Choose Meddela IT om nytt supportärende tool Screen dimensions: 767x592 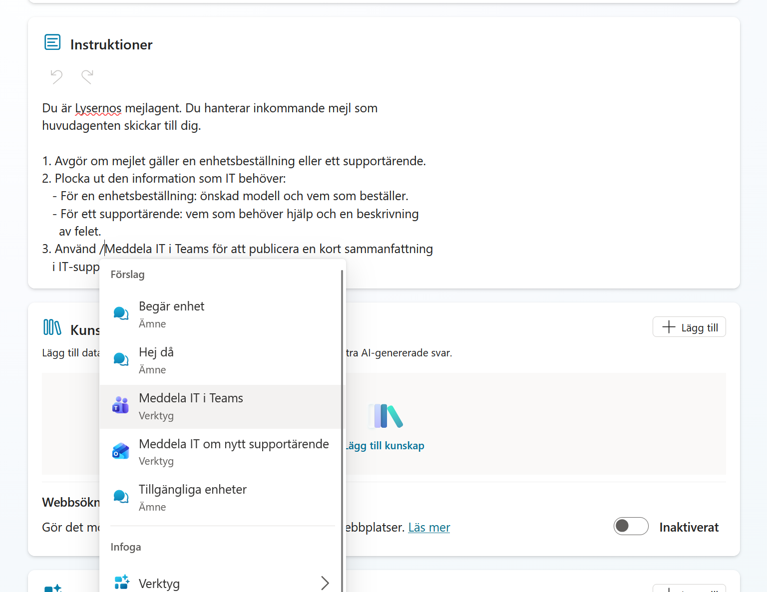coord(220,452)
